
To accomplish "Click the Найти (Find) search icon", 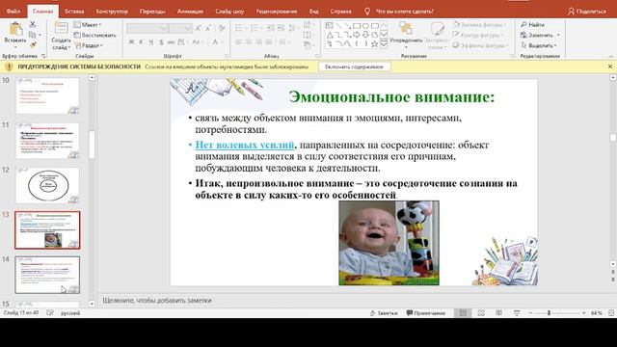I will tap(523, 24).
